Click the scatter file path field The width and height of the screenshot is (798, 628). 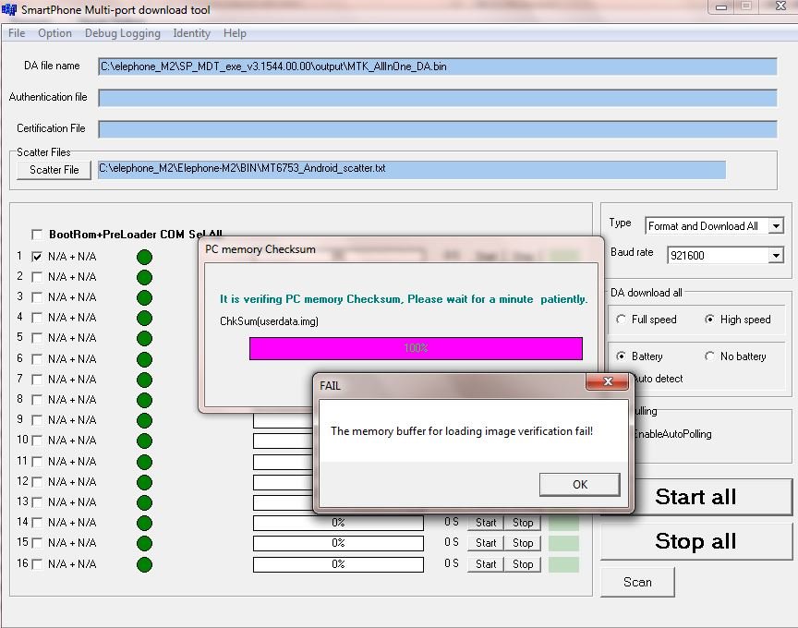click(412, 170)
